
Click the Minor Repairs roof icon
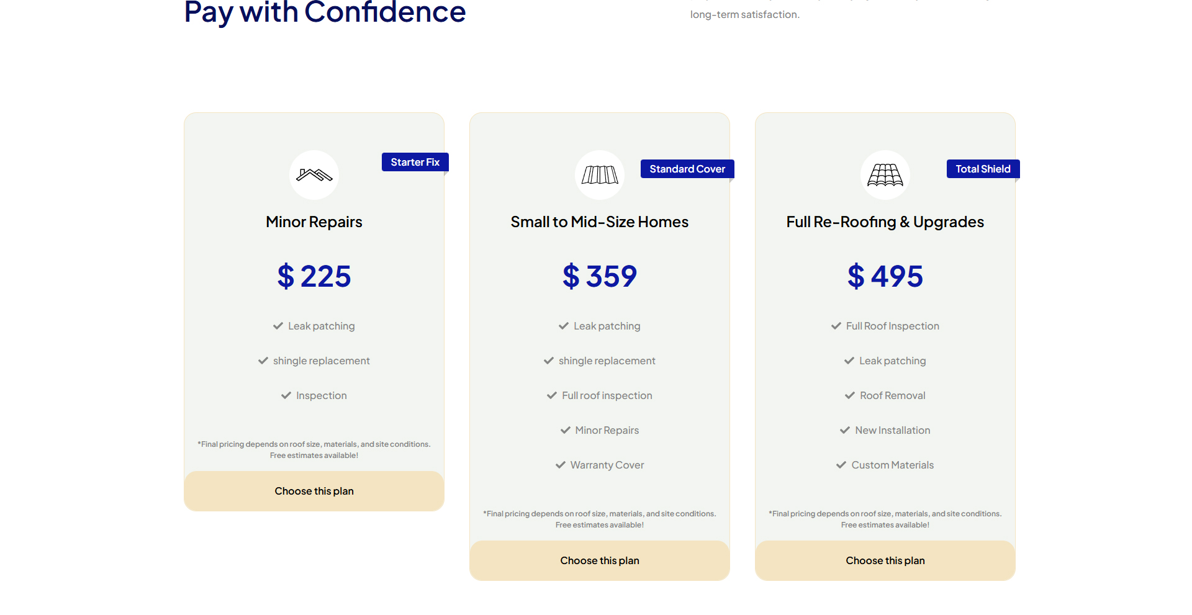pos(314,175)
